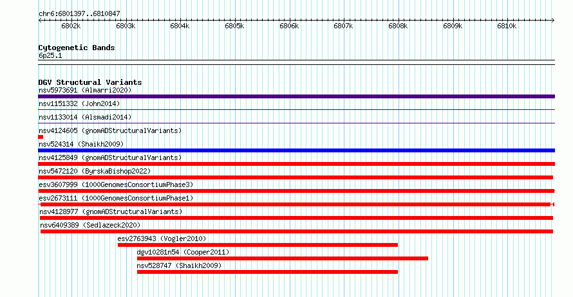The height and width of the screenshot is (297, 573).
Task: Click the ruler's right arrowhead
Action: pyautogui.click(x=553, y=20)
